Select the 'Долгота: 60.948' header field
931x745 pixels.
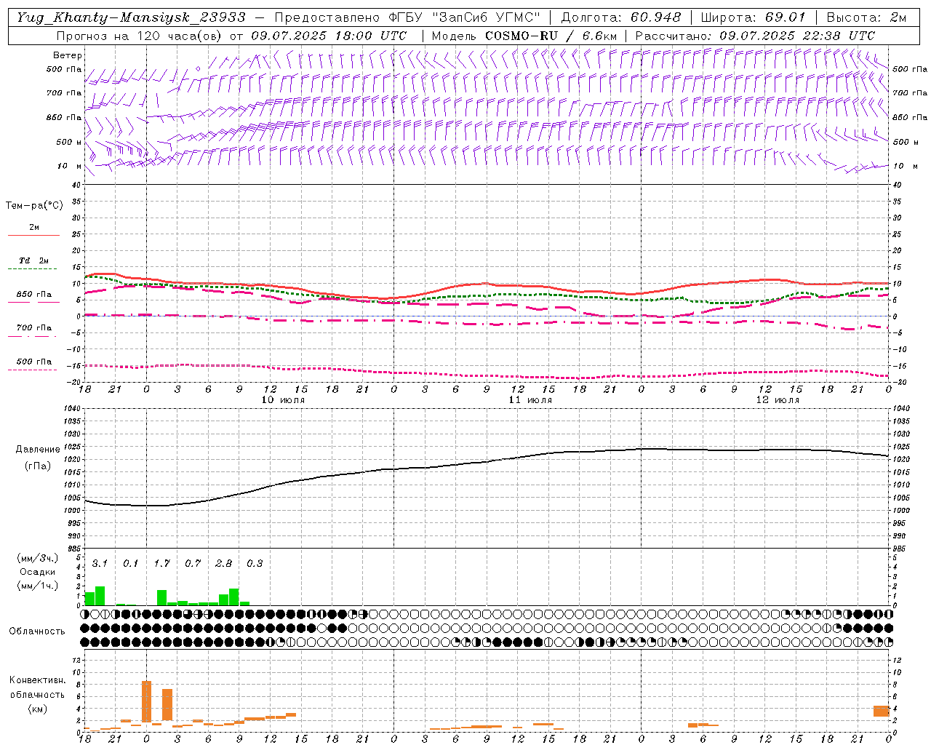[621, 17]
